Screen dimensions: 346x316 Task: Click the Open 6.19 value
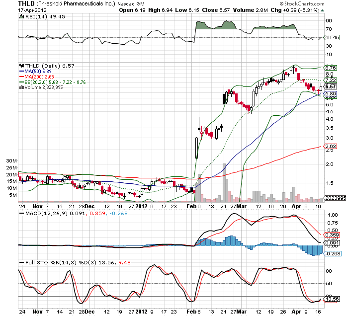pyautogui.click(x=132, y=10)
